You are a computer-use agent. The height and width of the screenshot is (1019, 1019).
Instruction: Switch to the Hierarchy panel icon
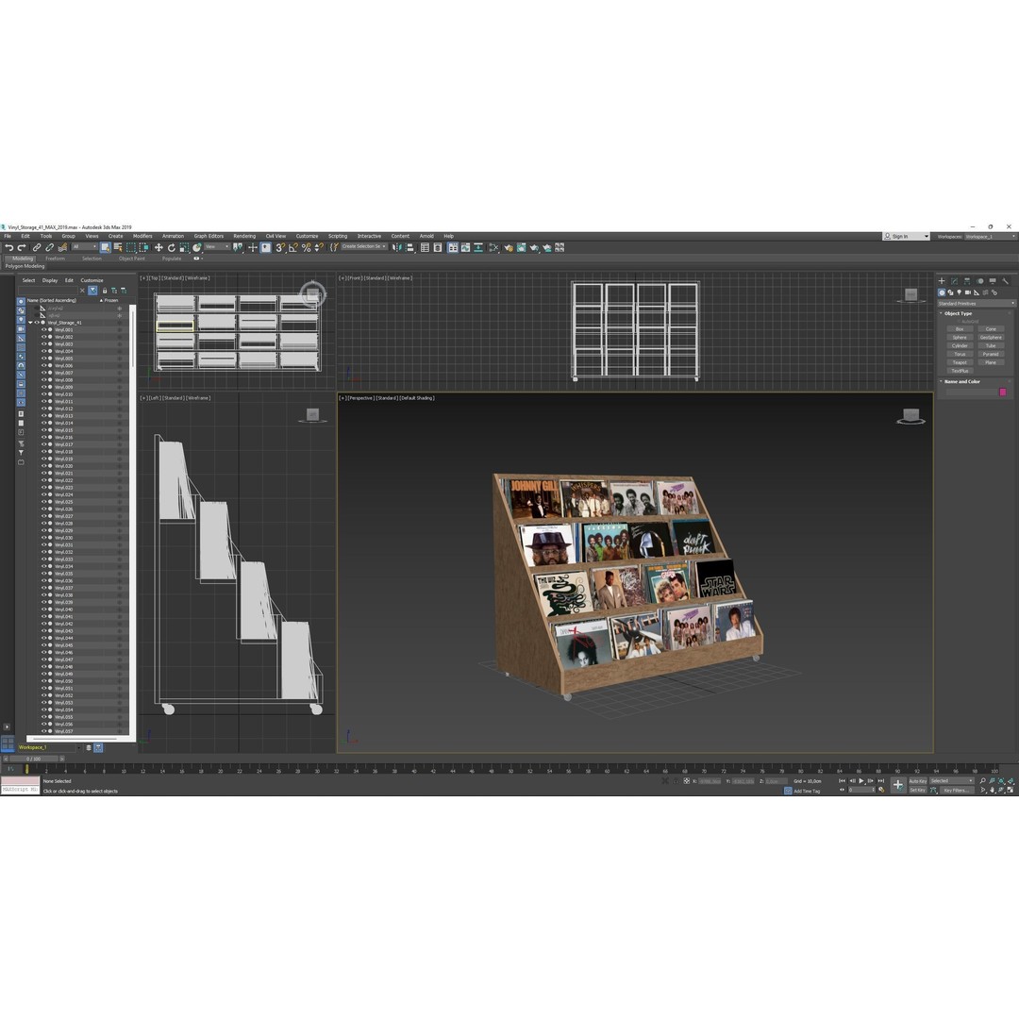(x=967, y=281)
